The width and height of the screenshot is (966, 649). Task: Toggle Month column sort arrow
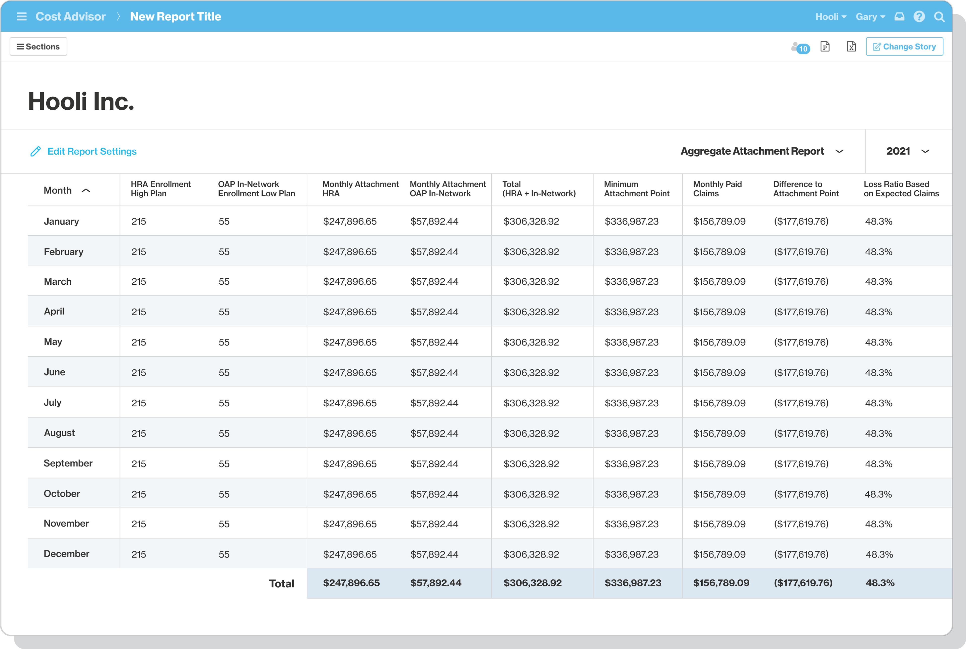[86, 190]
